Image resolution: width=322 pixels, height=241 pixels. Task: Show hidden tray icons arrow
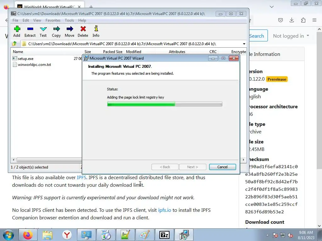coord(267,235)
